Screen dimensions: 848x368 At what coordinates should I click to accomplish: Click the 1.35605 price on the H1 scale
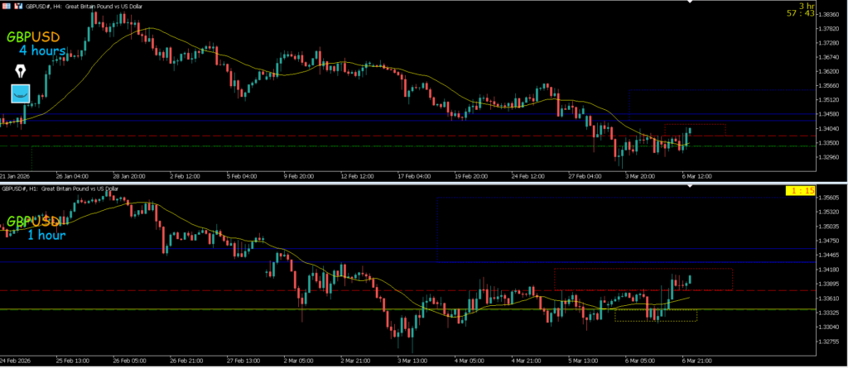(830, 198)
